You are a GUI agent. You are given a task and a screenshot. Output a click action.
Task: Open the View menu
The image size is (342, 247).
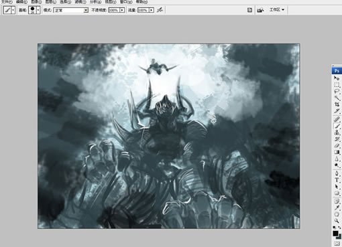[111, 2]
